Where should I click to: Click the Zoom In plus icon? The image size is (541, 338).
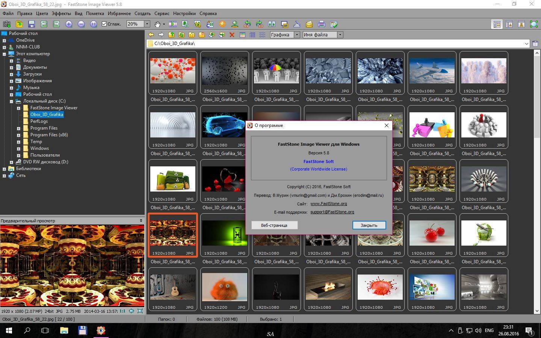[69, 24]
